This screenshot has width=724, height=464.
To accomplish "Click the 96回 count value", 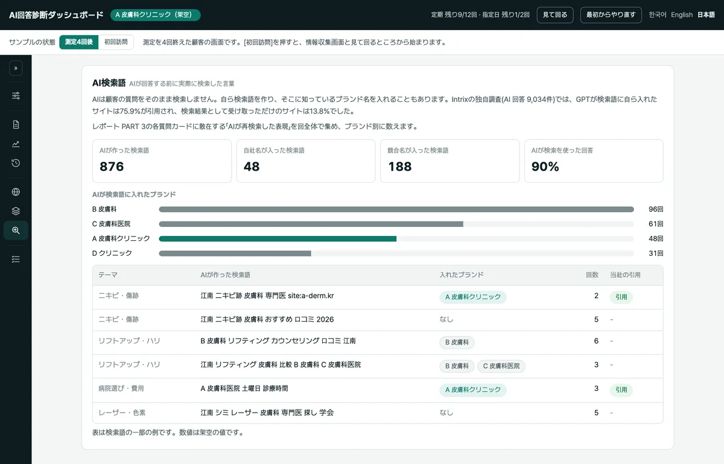I will pos(656,209).
